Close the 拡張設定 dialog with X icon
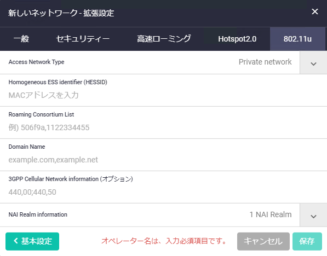Image resolution: width=327 pixels, height=256 pixels. [315, 11]
